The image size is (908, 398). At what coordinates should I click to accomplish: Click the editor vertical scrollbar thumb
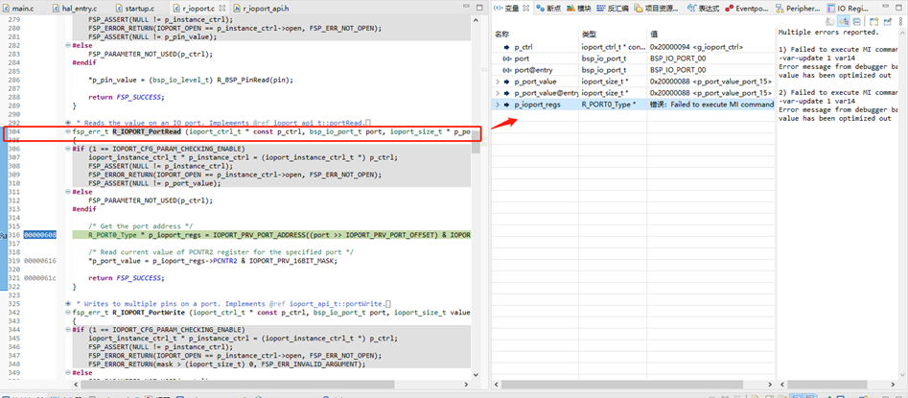click(476, 142)
